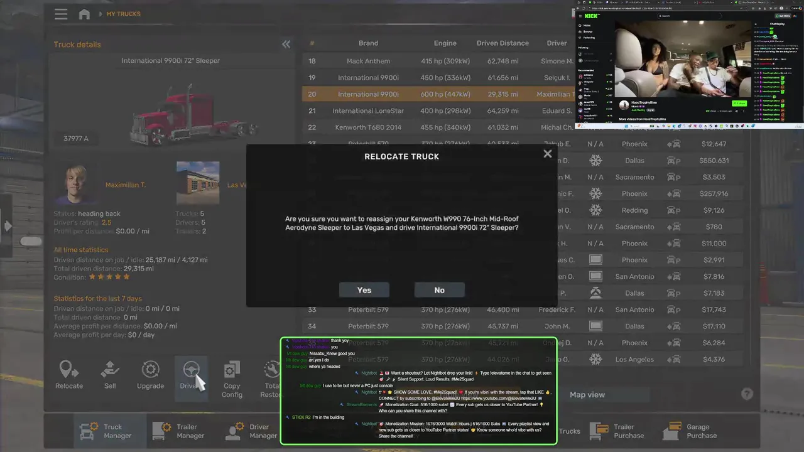Screen dimensions: 804x452
Task: Select Mack Anthem row 18
Action: pos(438,61)
